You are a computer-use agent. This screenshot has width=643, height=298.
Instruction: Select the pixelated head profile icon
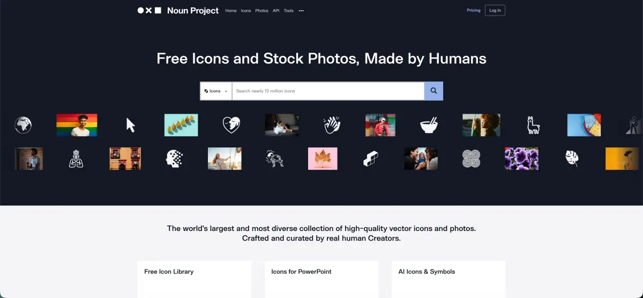(x=174, y=159)
